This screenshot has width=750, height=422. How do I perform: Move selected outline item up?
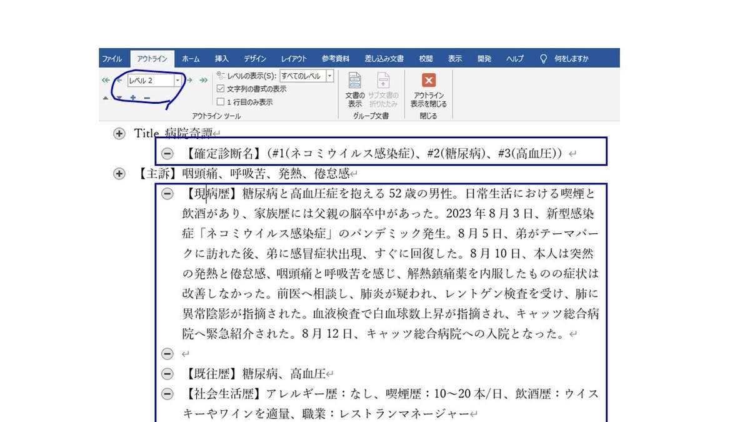coord(106,98)
